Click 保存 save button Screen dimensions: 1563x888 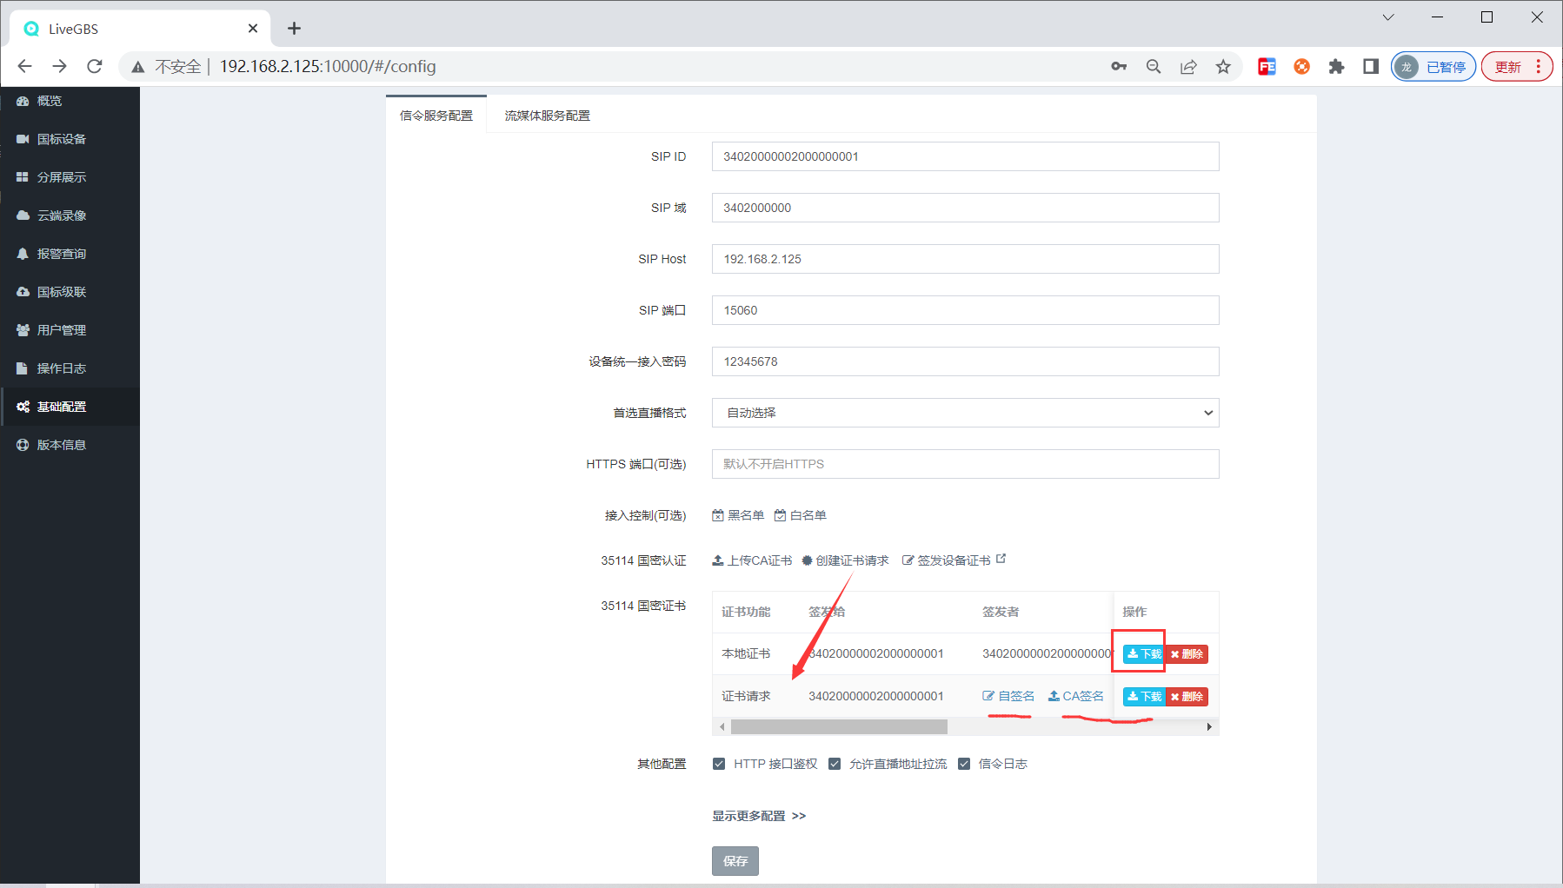(735, 861)
